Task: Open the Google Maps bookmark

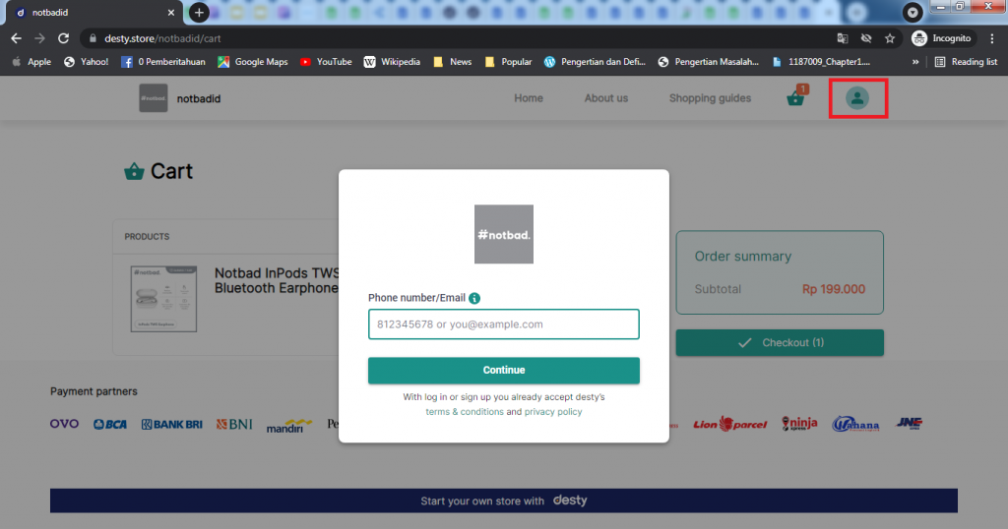Action: 253,62
